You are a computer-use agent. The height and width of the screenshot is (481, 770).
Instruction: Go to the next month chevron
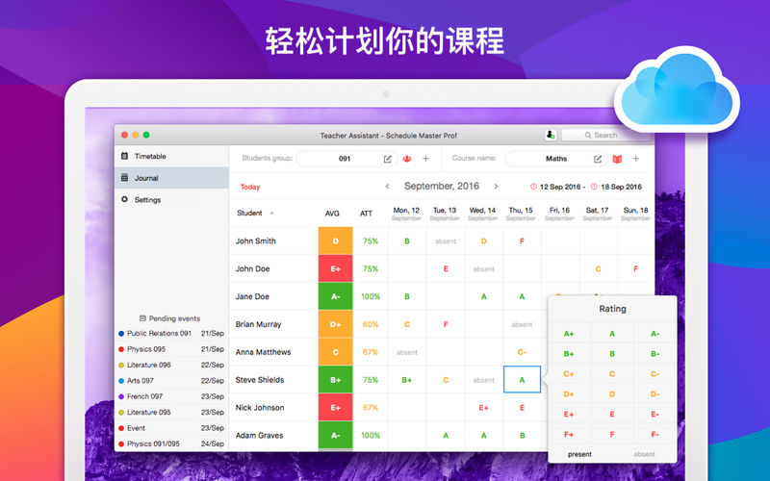pos(496,187)
